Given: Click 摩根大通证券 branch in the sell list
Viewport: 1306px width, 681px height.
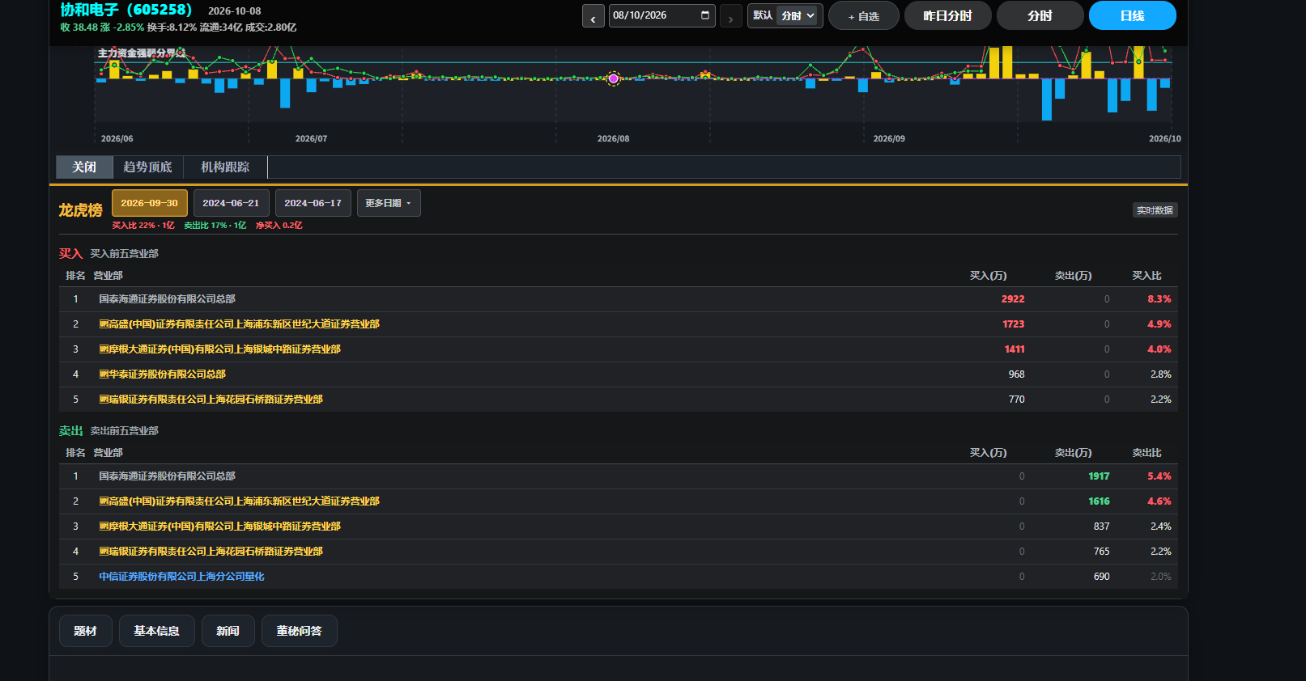Looking at the screenshot, I should pos(219,527).
